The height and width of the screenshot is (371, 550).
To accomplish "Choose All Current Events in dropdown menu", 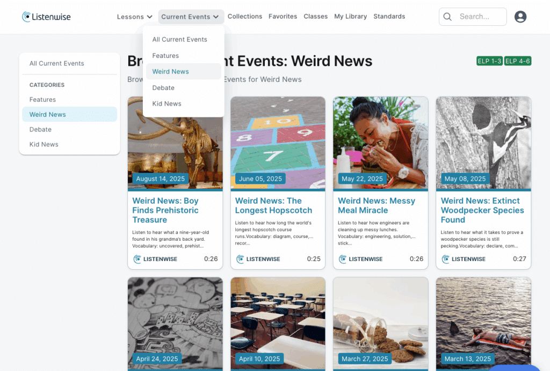I will click(x=179, y=40).
